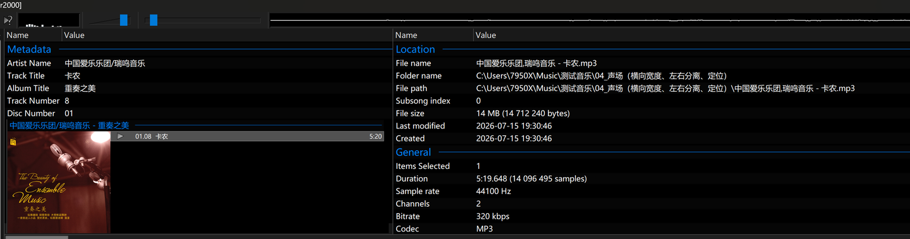Viewport: 910px width, 239px height.
Task: Click the Name column header above Metadata
Action: pyautogui.click(x=33, y=35)
